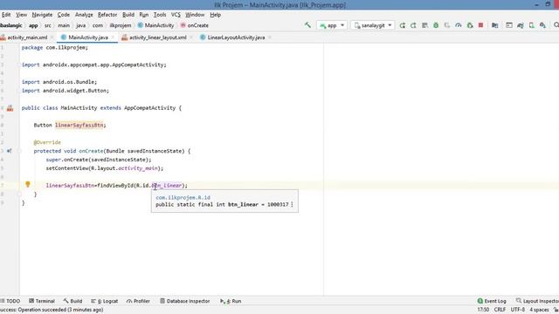Open the Help menu
Image resolution: width=559 pixels, height=314 pixels.
pyautogui.click(x=216, y=15)
